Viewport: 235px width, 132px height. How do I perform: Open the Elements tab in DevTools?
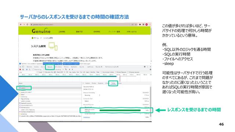pos(29,67)
